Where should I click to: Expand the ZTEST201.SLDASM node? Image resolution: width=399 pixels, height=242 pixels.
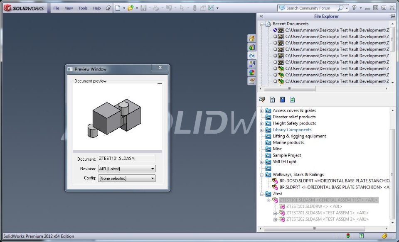tap(275, 213)
